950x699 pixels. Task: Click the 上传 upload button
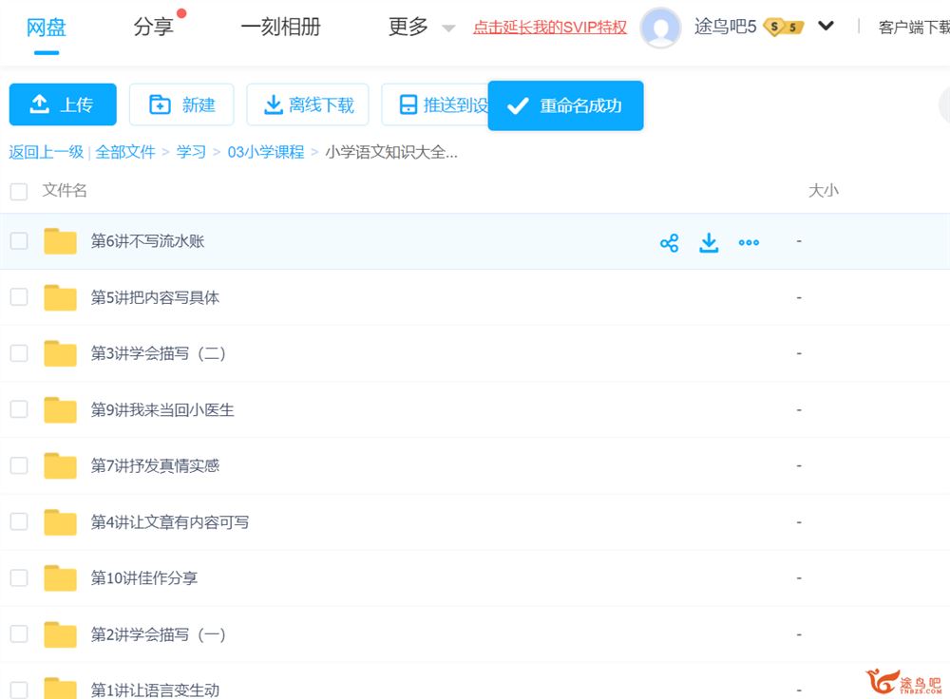coord(63,104)
